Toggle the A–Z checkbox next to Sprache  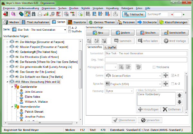click(x=173, y=84)
